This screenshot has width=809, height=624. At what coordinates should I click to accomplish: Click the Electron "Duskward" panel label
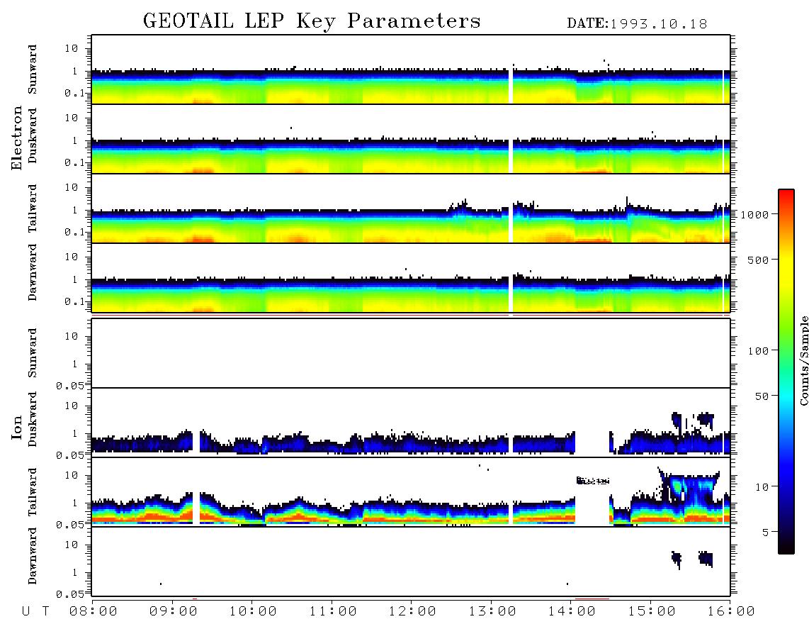[x=33, y=135]
